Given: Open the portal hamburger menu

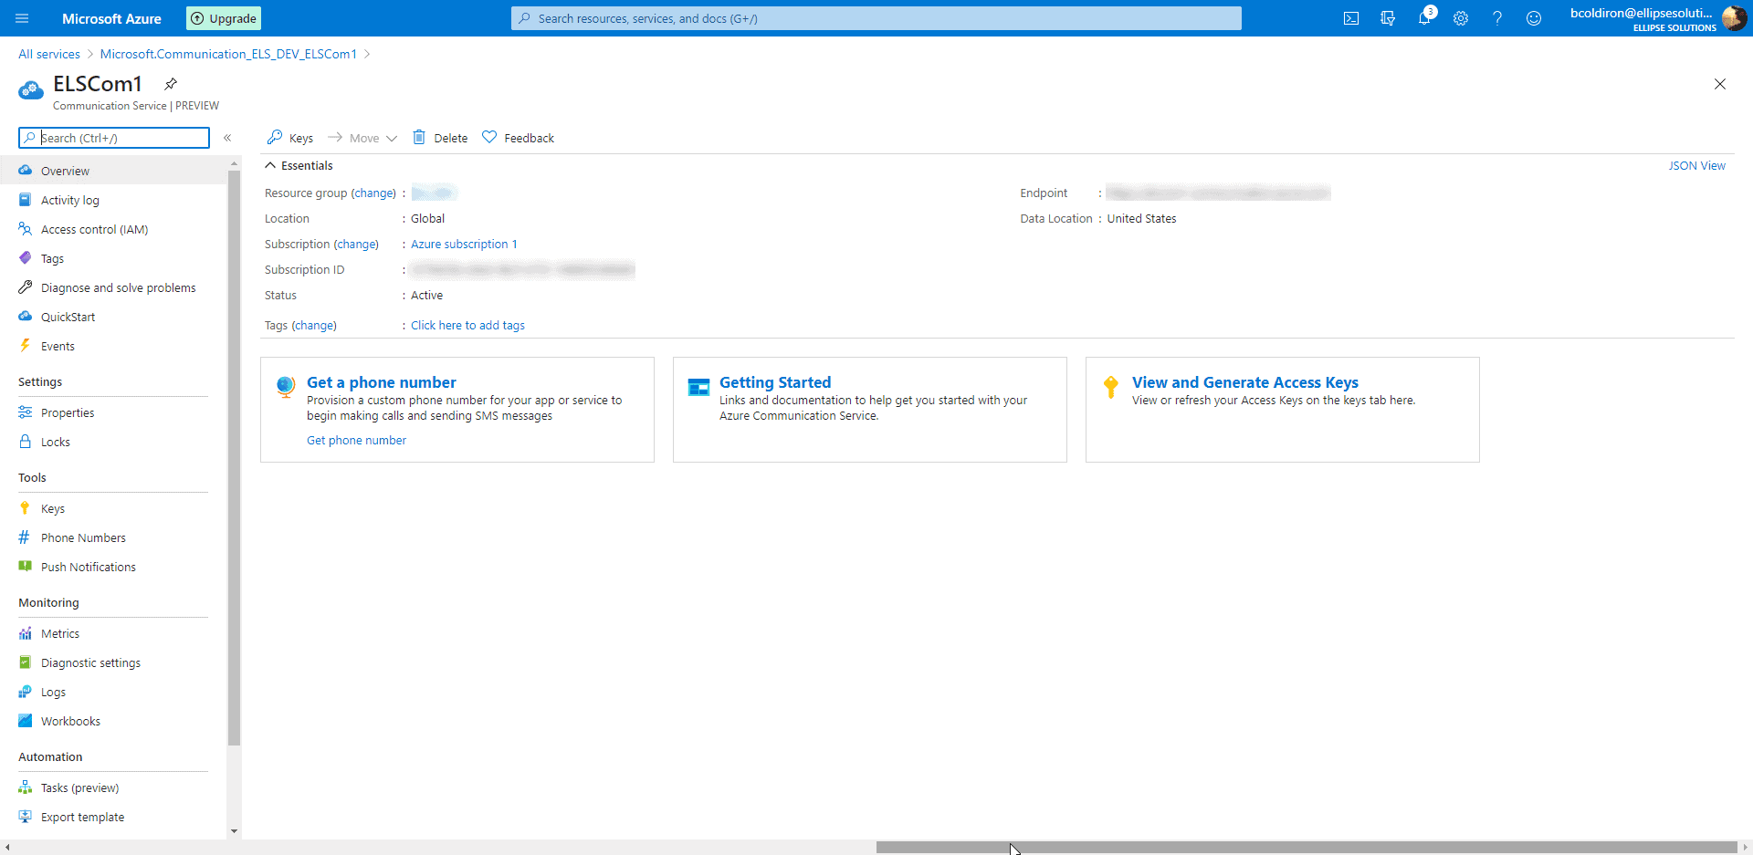Looking at the screenshot, I should pos(23,18).
